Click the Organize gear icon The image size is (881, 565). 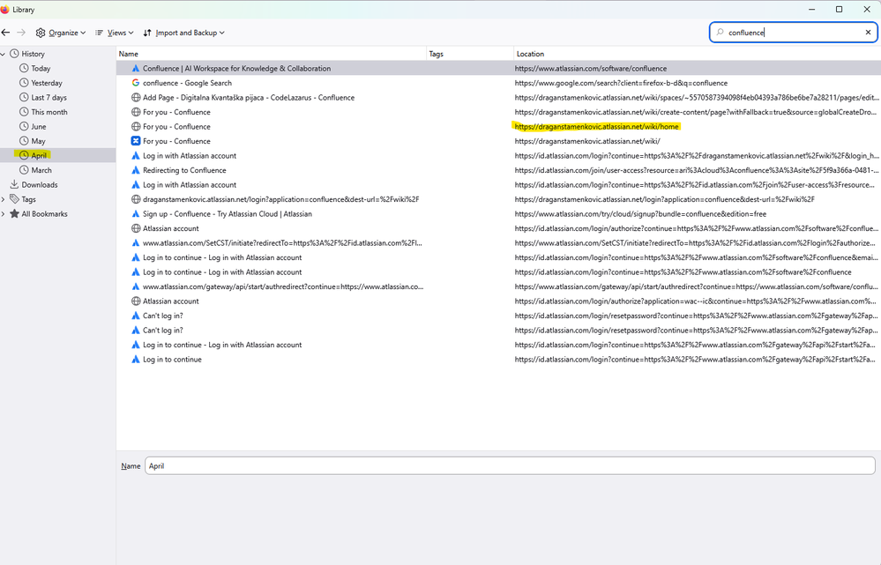[x=41, y=33]
